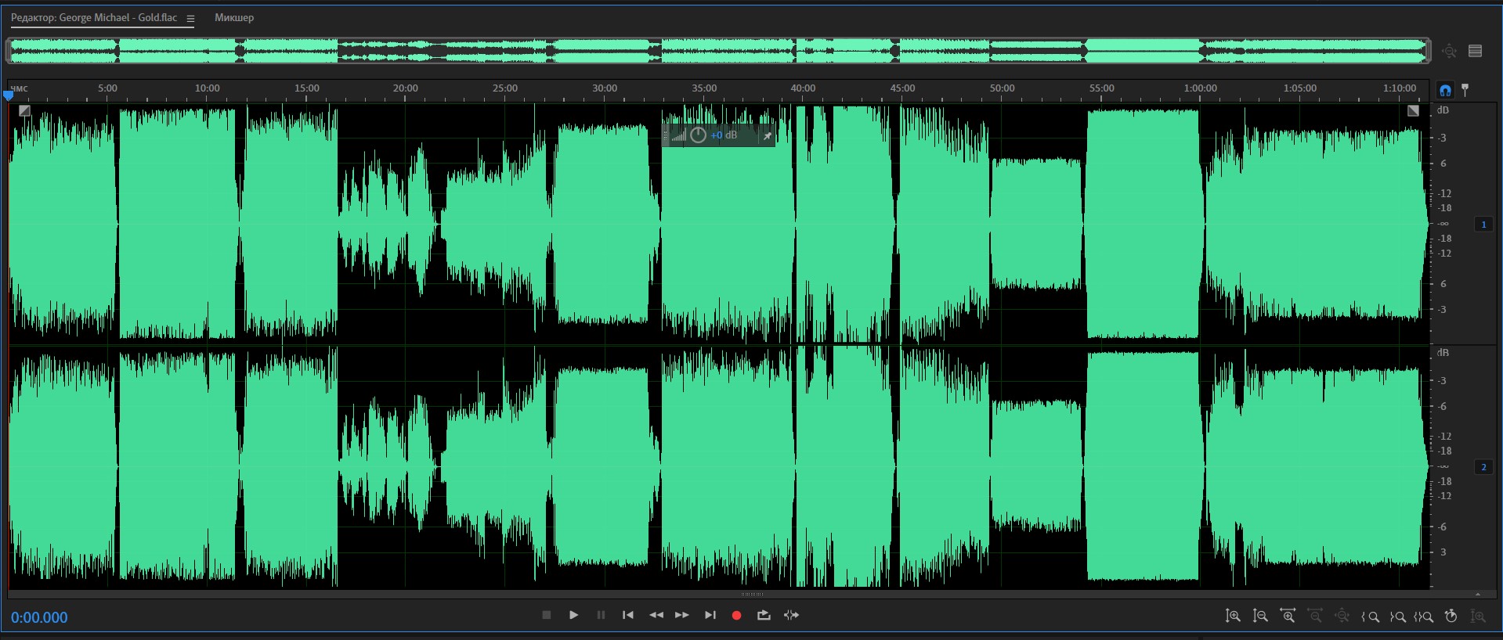Zoom in amplitude with the magnifier icon
Screen dimensions: 1503x640
click(x=1232, y=616)
